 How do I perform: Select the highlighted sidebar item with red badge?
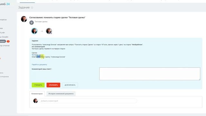pos(3,41)
